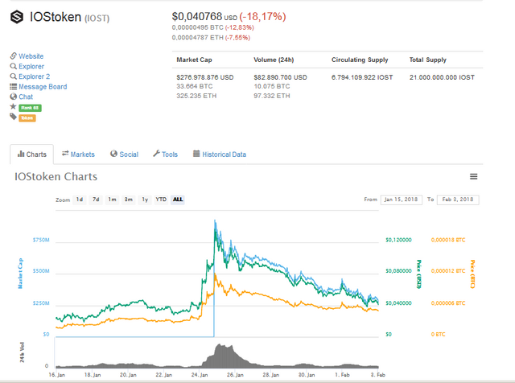Click the Total Supply column header
The width and height of the screenshot is (515, 383).
427,60
